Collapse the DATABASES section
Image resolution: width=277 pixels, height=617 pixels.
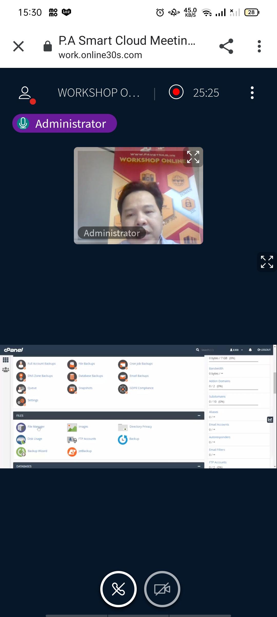pyautogui.click(x=199, y=466)
